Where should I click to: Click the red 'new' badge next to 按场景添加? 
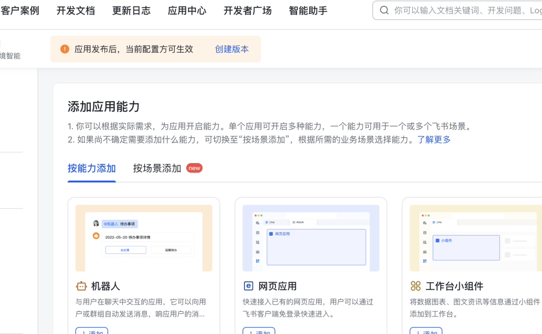(x=194, y=168)
